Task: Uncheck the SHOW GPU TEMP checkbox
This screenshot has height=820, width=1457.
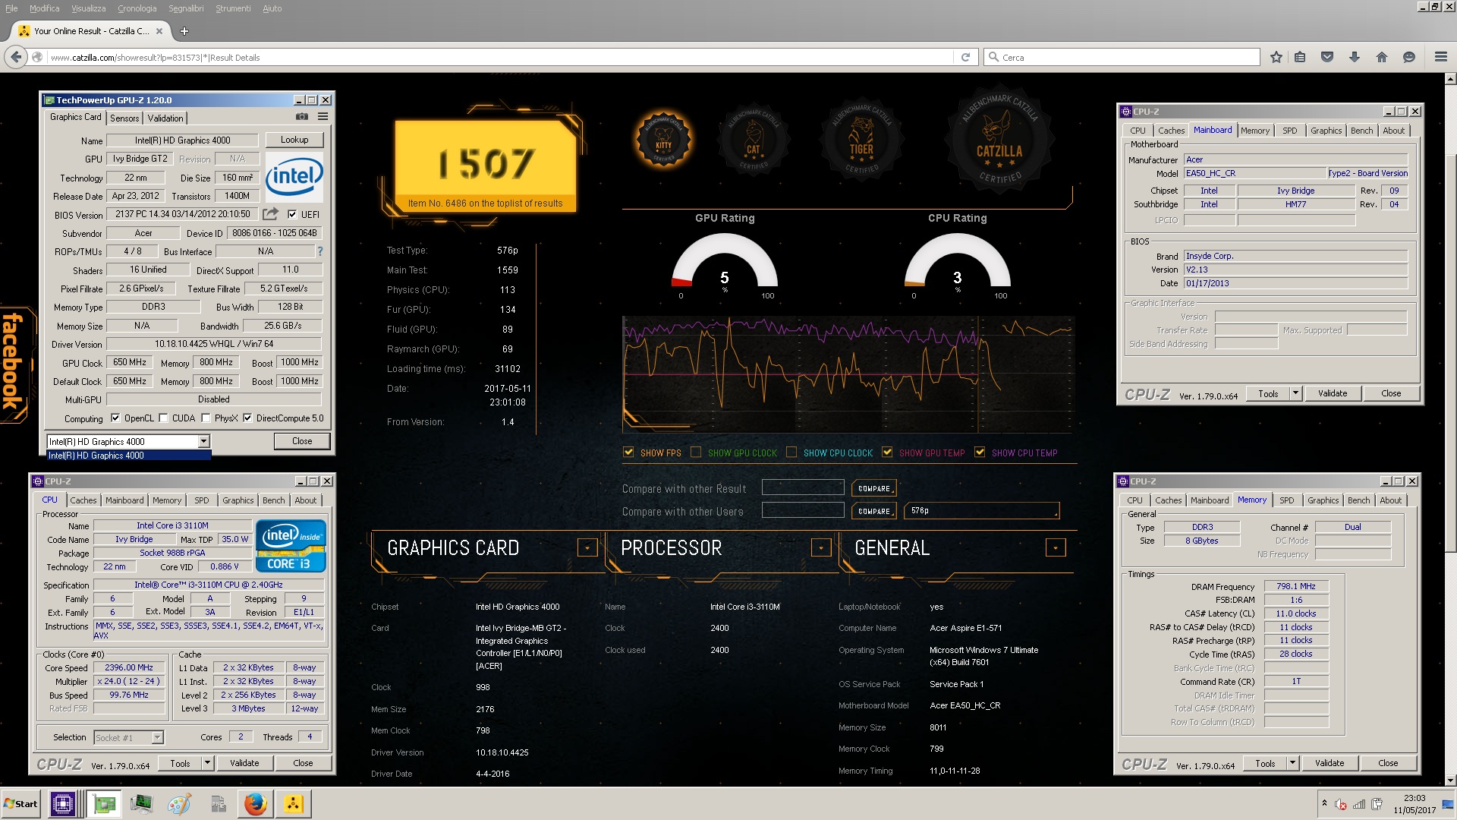Action: click(x=887, y=453)
